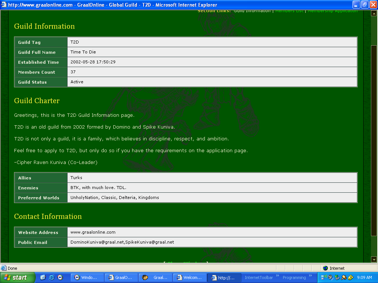The height and width of the screenshot is (283, 378).
Task: Launch Outlook Express from Quick Launch
Action: 43,277
